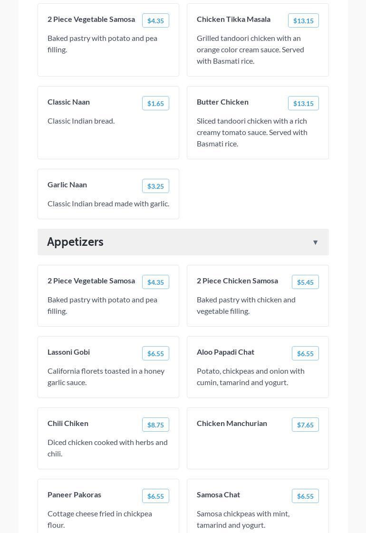Add Classic Naan via $1.65 price button

tap(155, 103)
